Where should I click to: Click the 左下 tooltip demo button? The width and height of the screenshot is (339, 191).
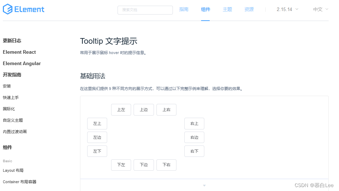click(x=97, y=151)
